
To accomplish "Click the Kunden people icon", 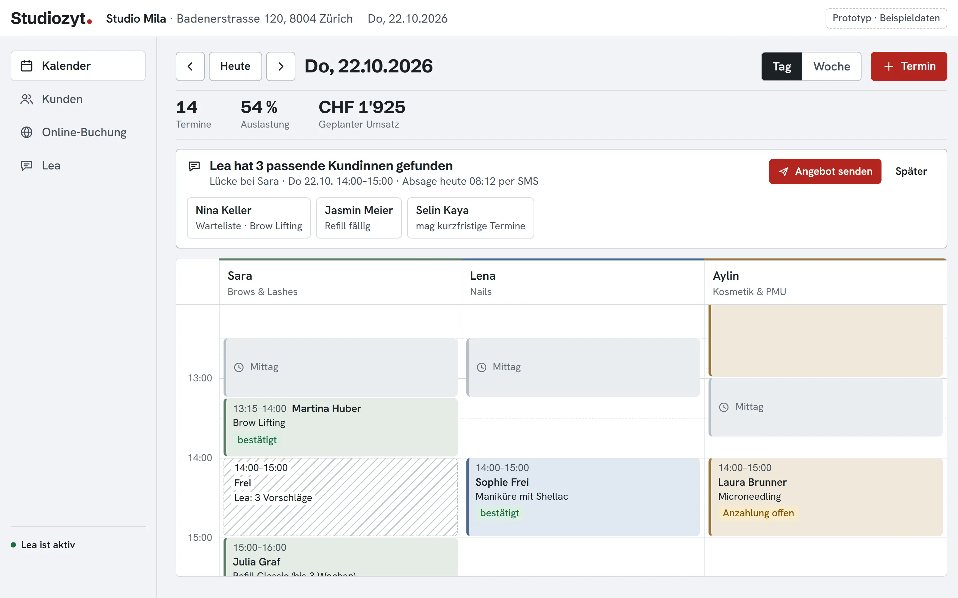I will [x=27, y=99].
